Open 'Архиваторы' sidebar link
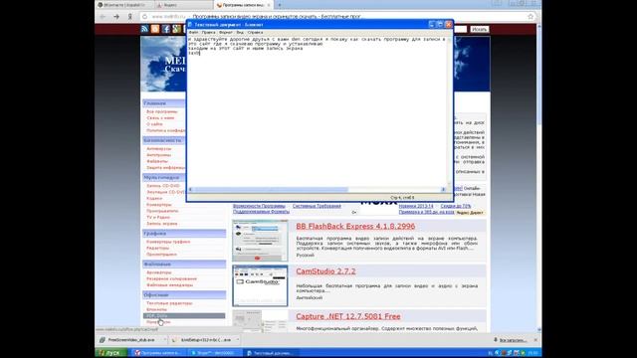This screenshot has height=358, width=637. pyautogui.click(x=159, y=272)
